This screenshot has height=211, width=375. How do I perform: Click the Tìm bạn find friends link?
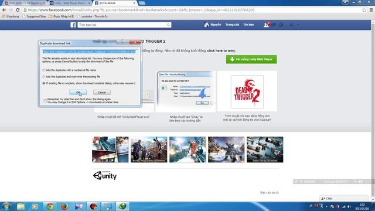point(248,25)
